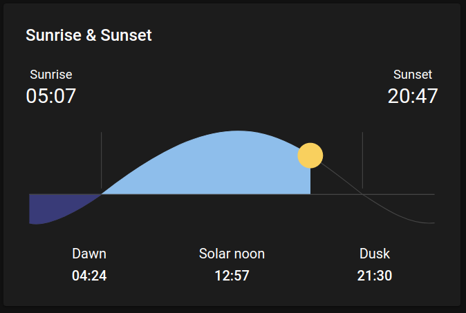This screenshot has height=313, width=466.
Task: Click the Dawn label
Action: tap(89, 254)
